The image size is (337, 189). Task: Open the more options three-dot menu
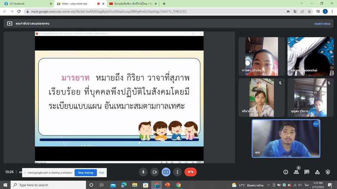177,172
